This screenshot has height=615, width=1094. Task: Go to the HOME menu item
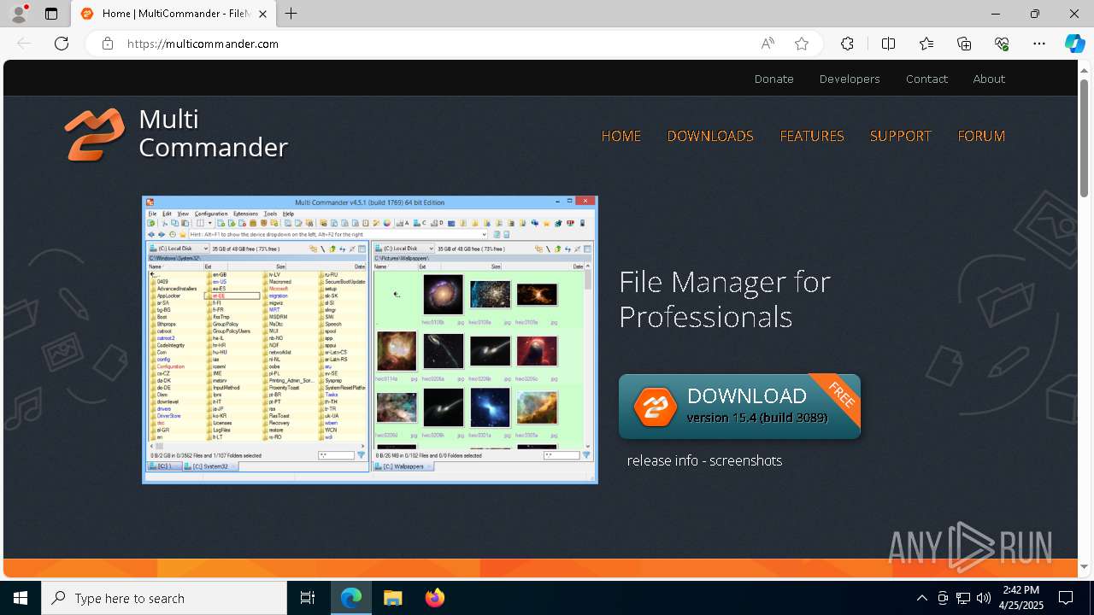(621, 136)
